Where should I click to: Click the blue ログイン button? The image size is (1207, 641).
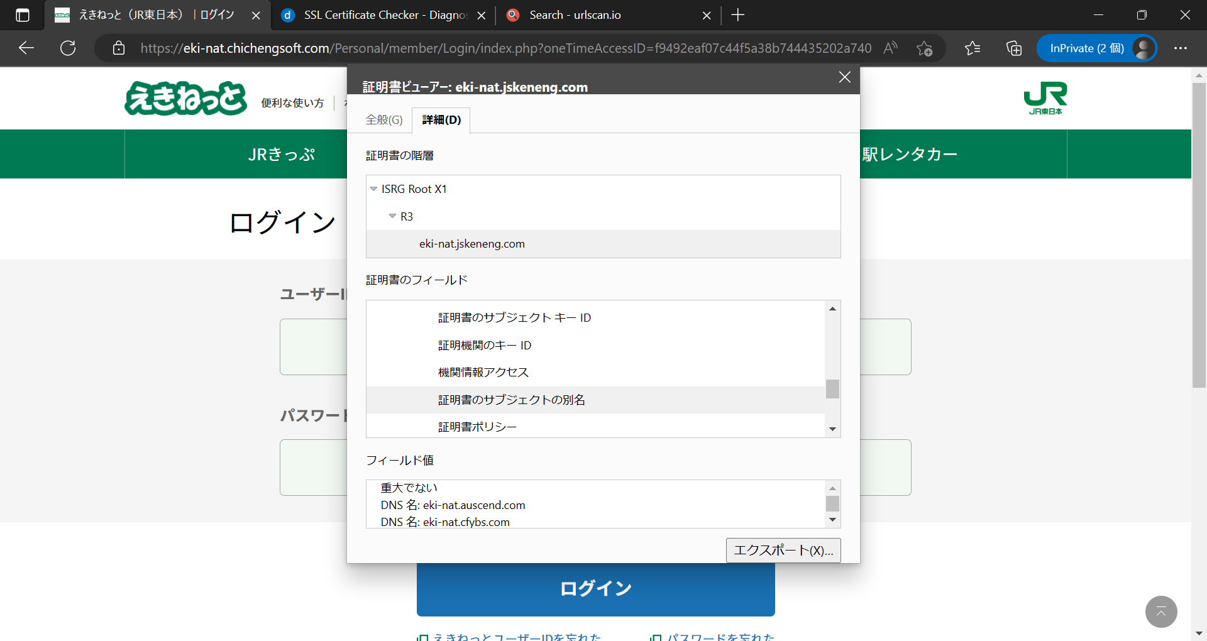pyautogui.click(x=595, y=589)
